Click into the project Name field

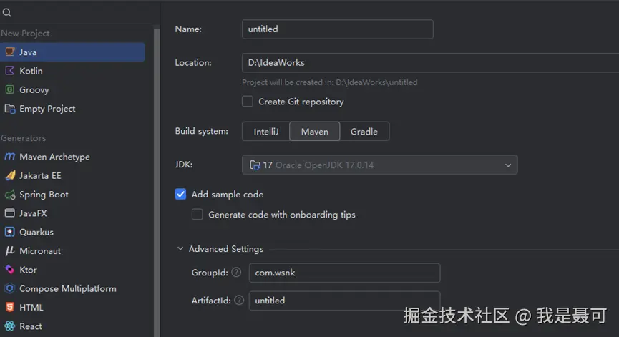click(337, 29)
